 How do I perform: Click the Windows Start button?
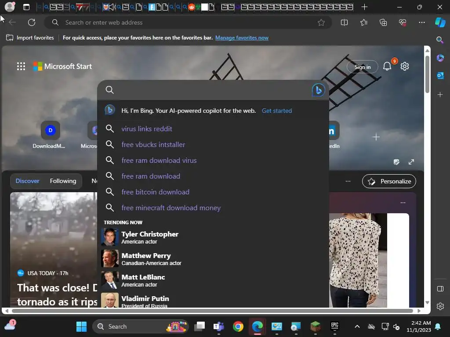point(81,326)
